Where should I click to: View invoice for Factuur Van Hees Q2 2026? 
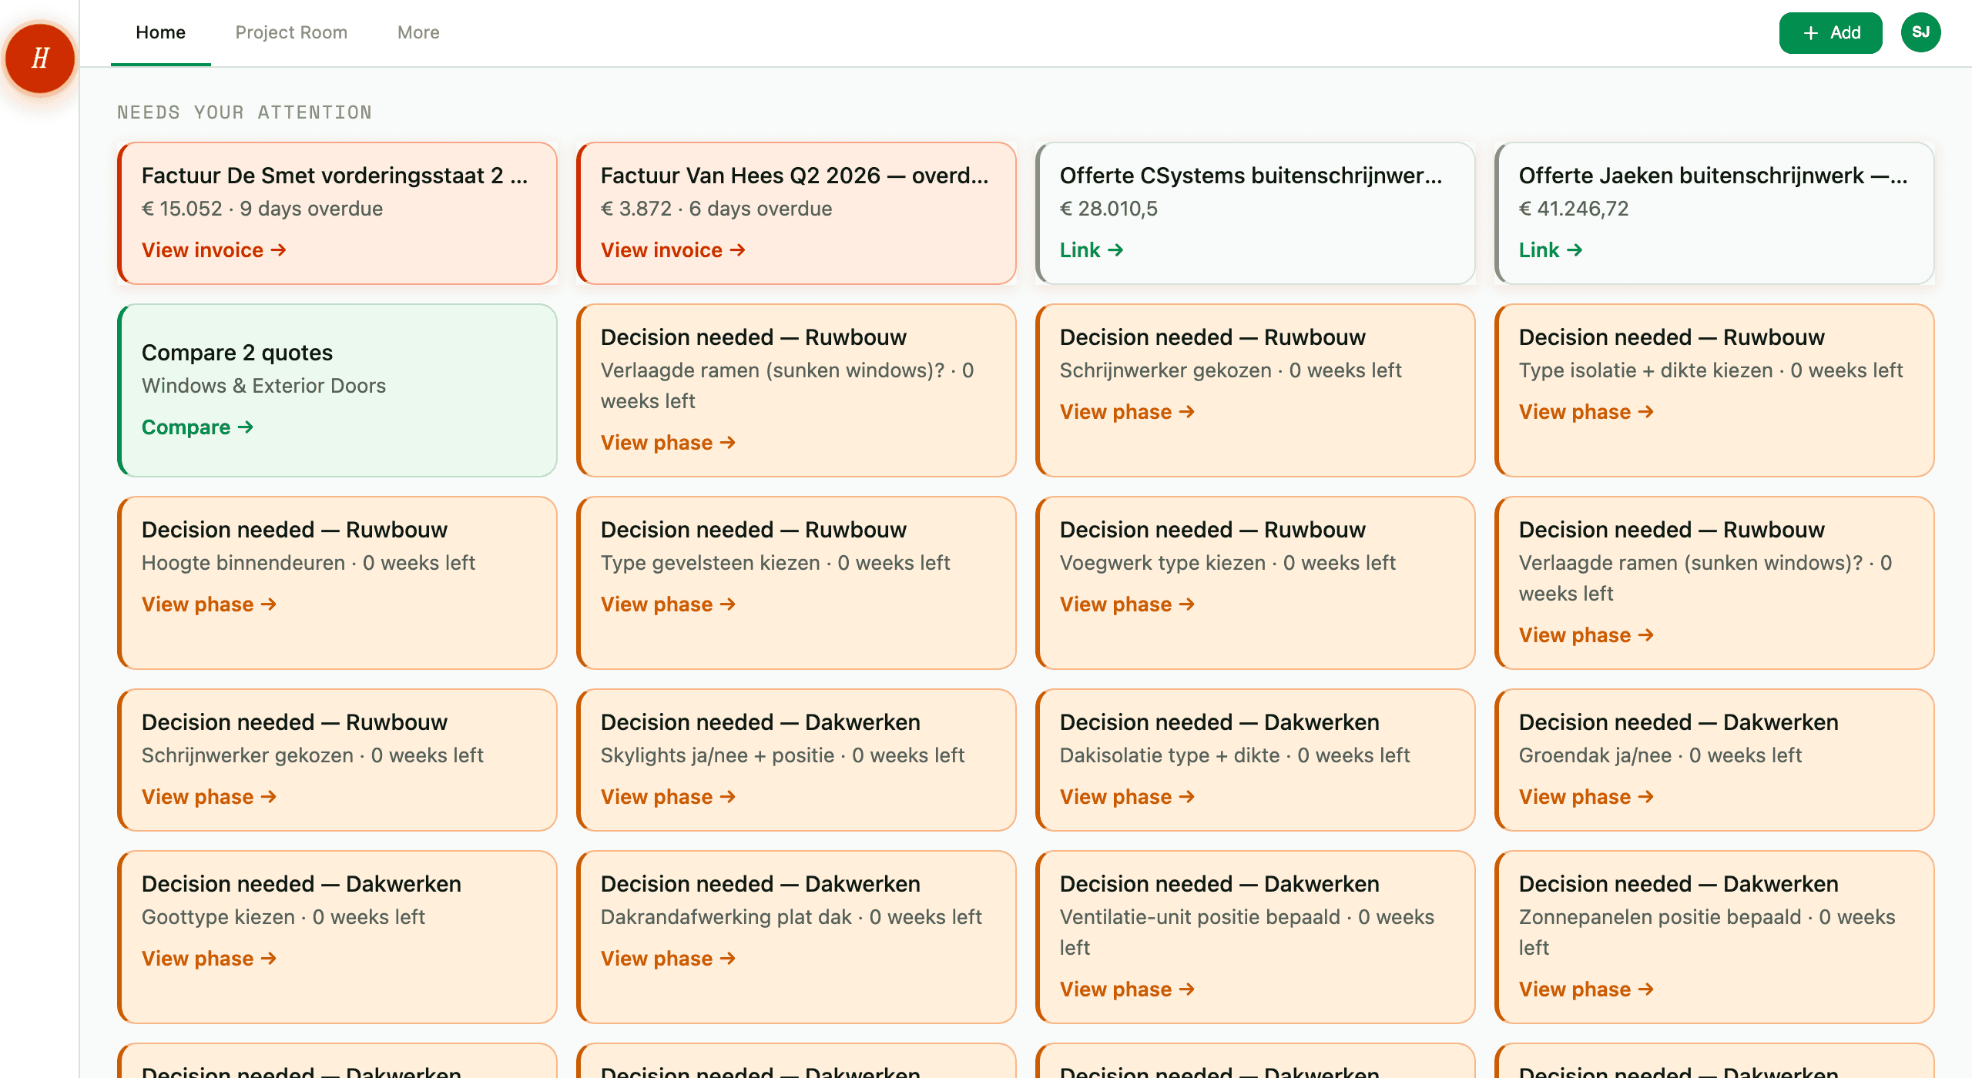[x=672, y=250]
